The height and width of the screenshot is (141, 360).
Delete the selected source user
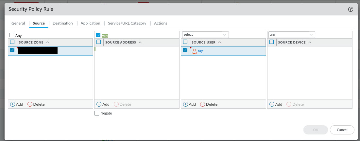click(209, 104)
